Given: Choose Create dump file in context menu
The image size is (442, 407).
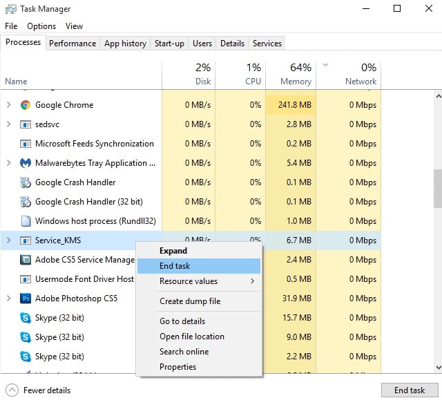Looking at the screenshot, I should 199,301.
